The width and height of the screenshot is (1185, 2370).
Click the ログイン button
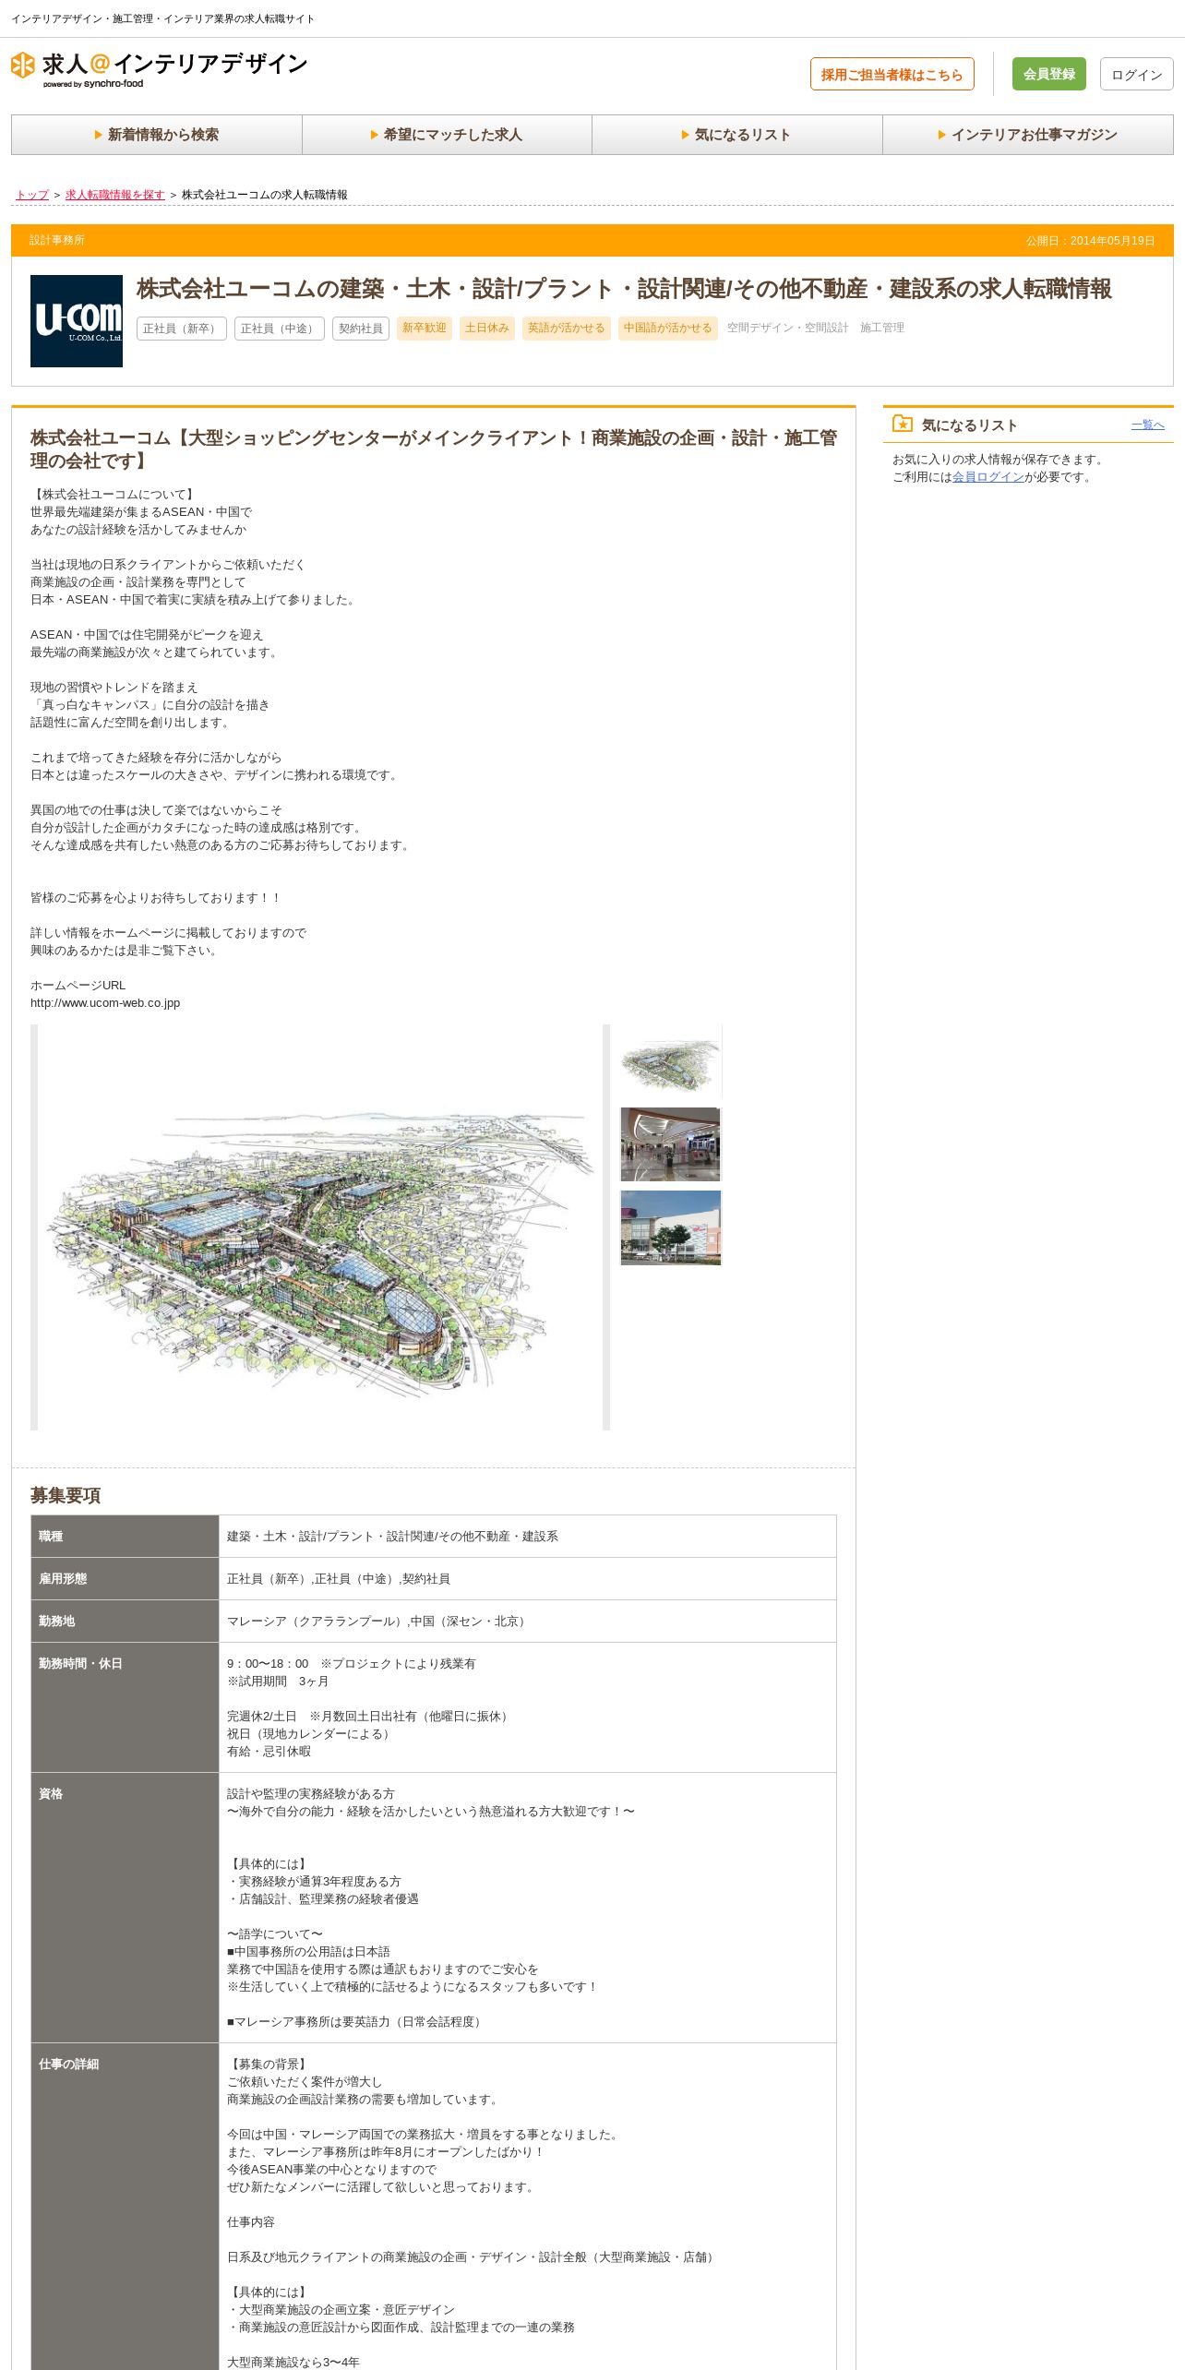pyautogui.click(x=1136, y=75)
